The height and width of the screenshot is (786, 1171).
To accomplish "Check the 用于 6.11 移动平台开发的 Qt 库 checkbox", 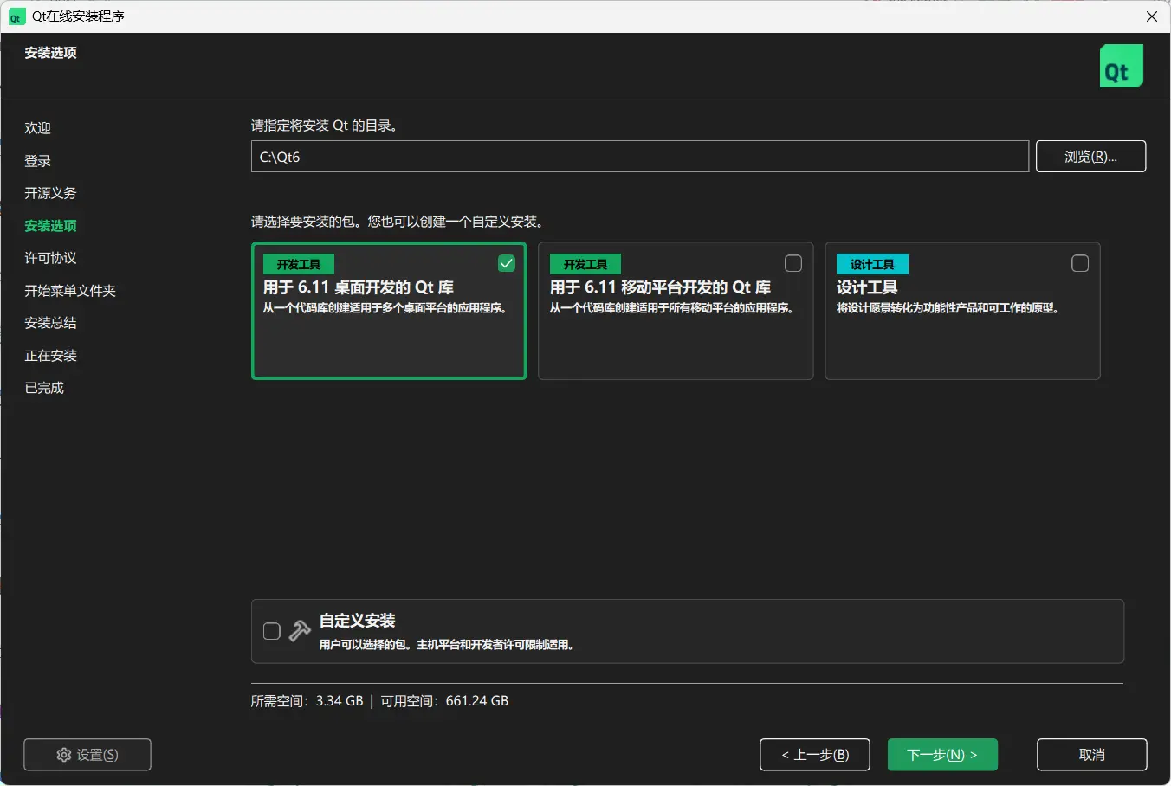I will 793,263.
